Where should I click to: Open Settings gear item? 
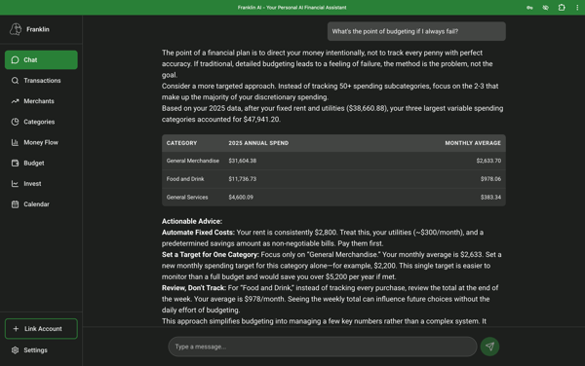pos(41,350)
